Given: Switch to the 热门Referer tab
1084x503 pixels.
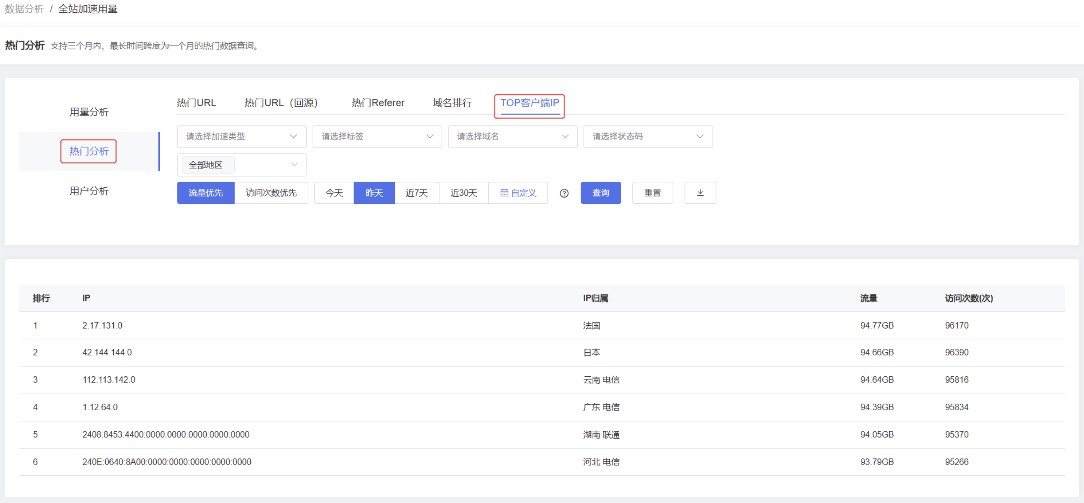Looking at the screenshot, I should 377,102.
